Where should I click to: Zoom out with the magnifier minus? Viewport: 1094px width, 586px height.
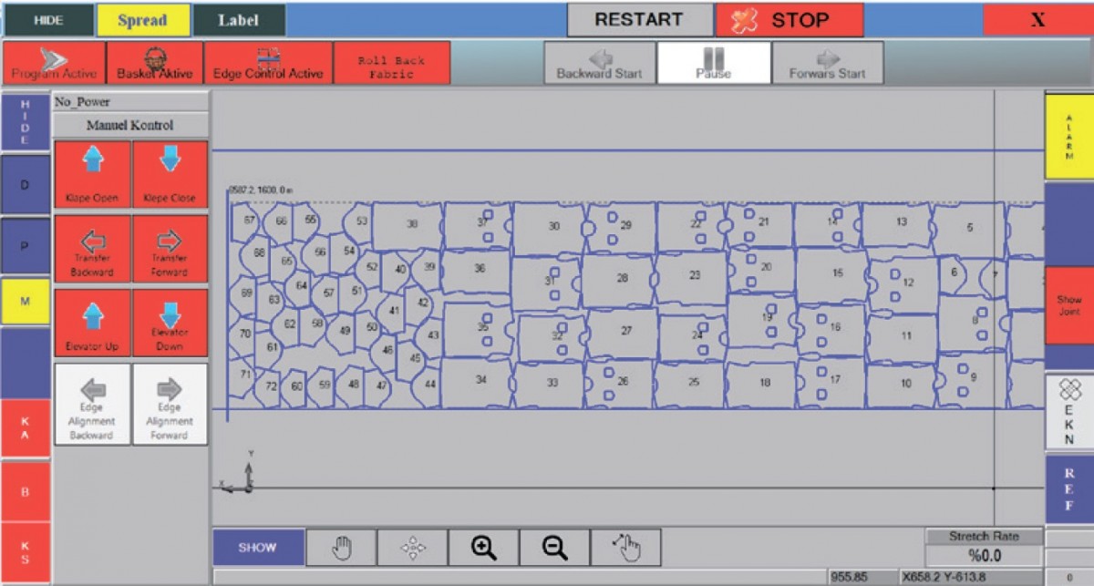(554, 548)
